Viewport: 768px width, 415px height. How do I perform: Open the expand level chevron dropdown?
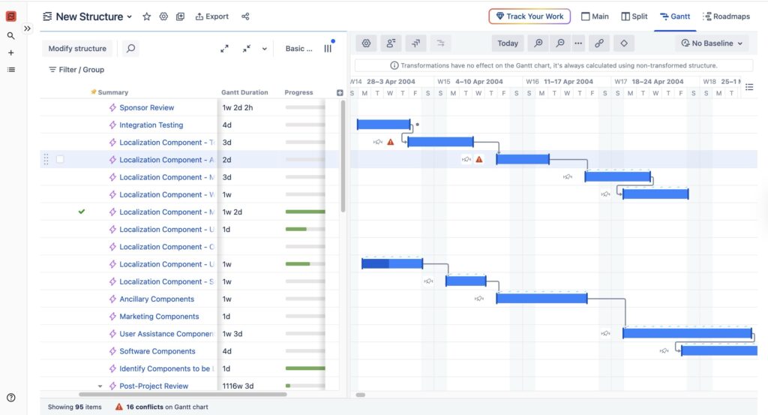coord(265,49)
